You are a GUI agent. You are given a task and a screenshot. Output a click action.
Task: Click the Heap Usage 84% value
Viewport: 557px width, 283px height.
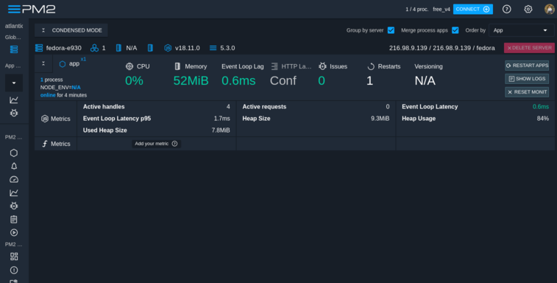pyautogui.click(x=543, y=119)
